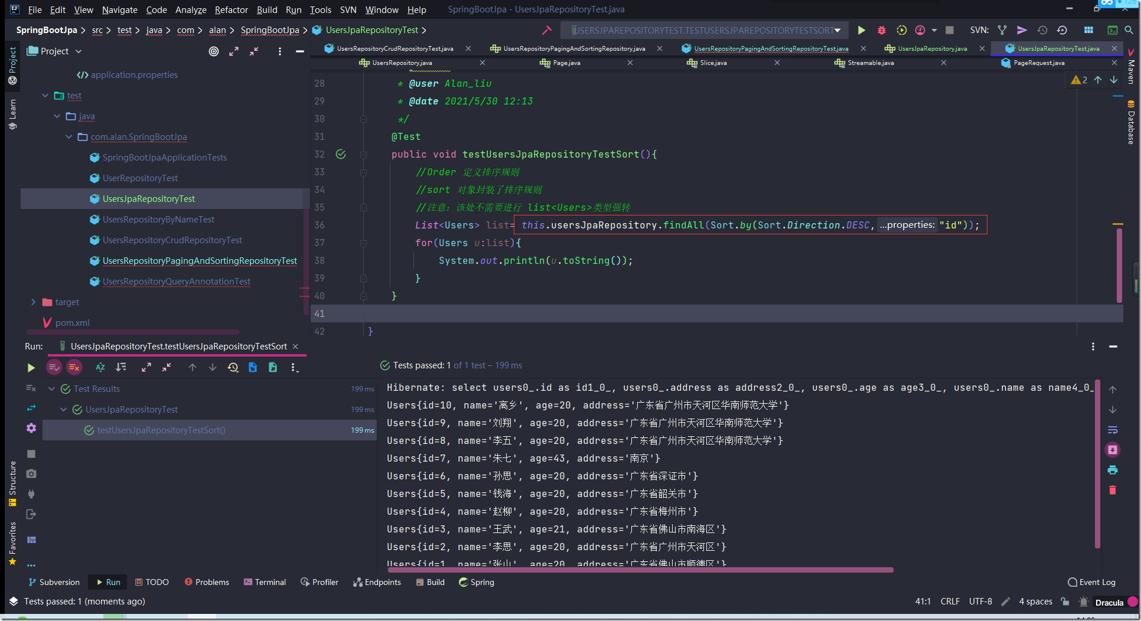Toggle the Favorites tool window
The height and width of the screenshot is (621, 1141).
pos(12,543)
